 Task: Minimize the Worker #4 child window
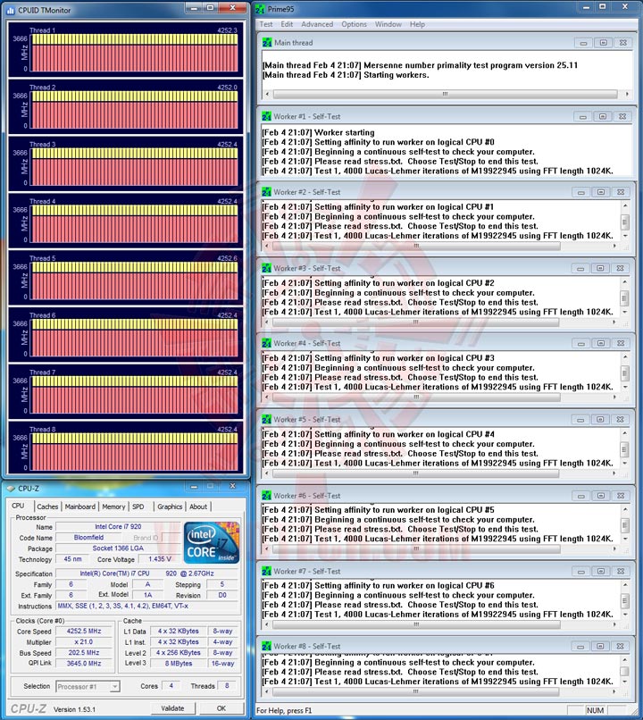580,343
